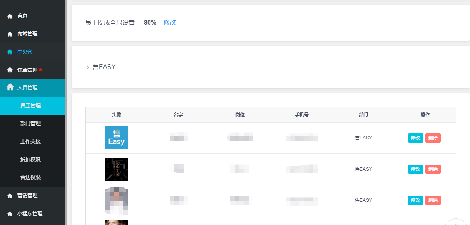Click 售EASY department cell in black avatar row
The image size is (470, 225).
[x=363, y=169]
